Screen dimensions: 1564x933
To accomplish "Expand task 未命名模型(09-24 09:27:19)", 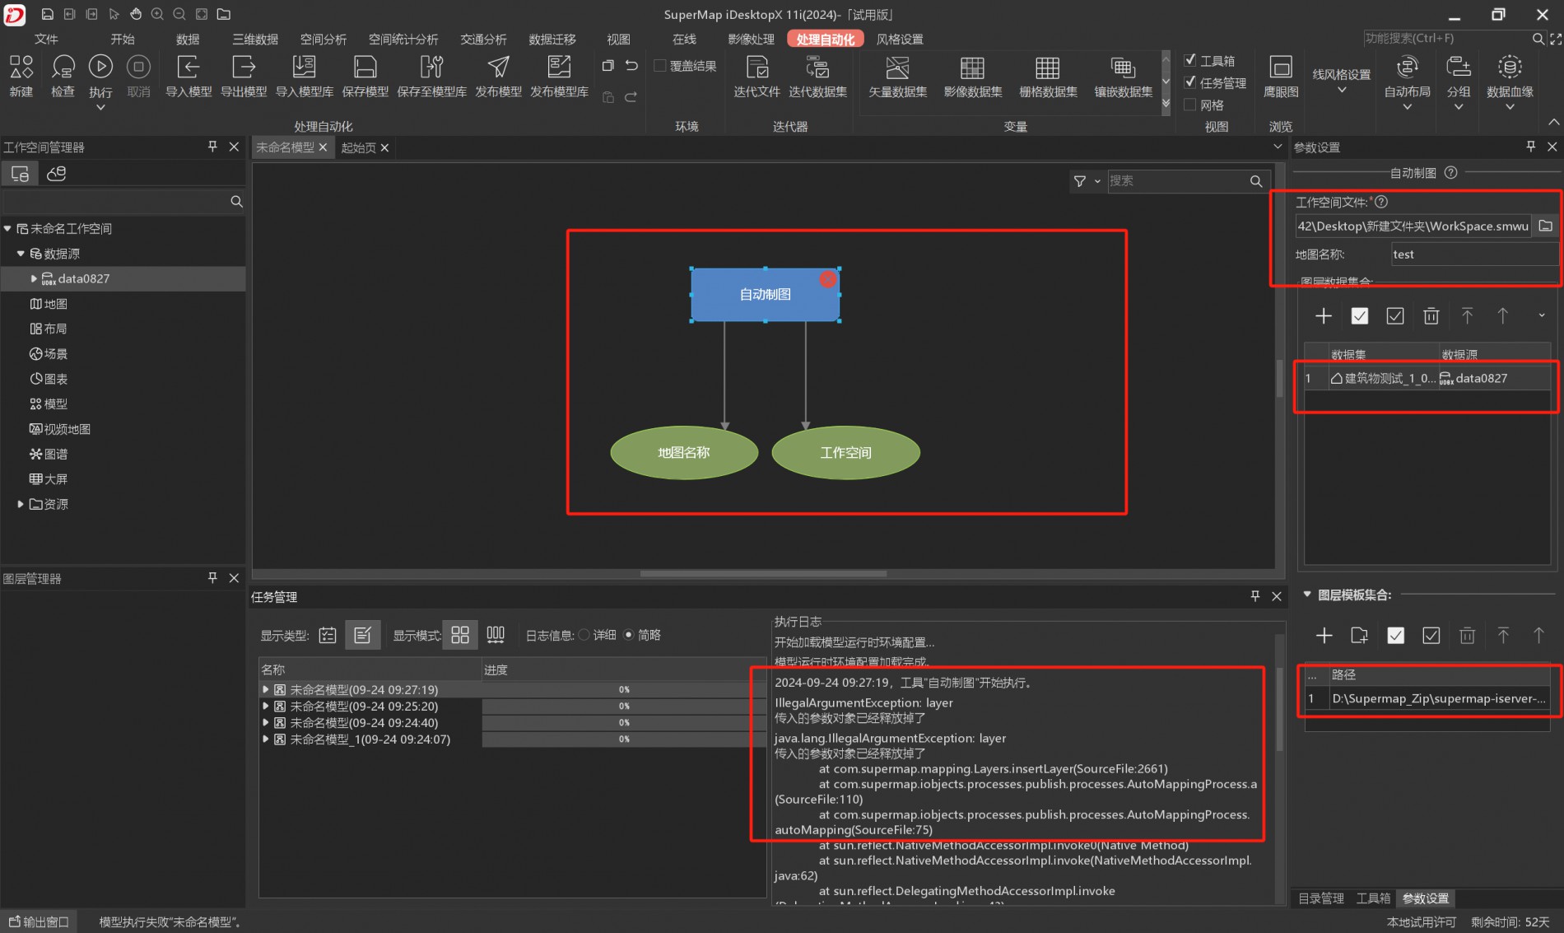I will pos(266,689).
